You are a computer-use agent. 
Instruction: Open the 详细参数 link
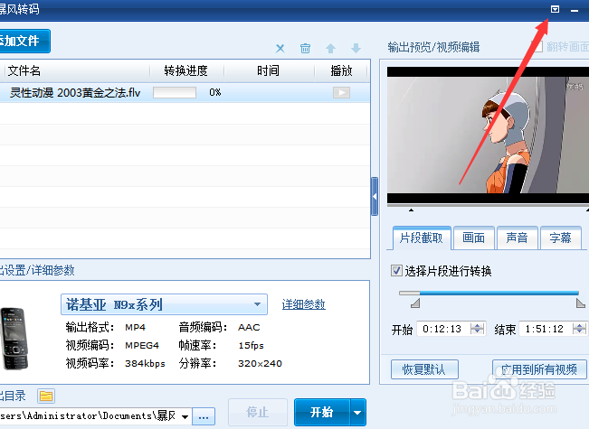point(303,304)
